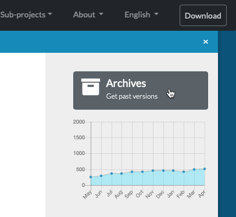
Task: Click the Apr data point on the chart
Action: click(205, 169)
